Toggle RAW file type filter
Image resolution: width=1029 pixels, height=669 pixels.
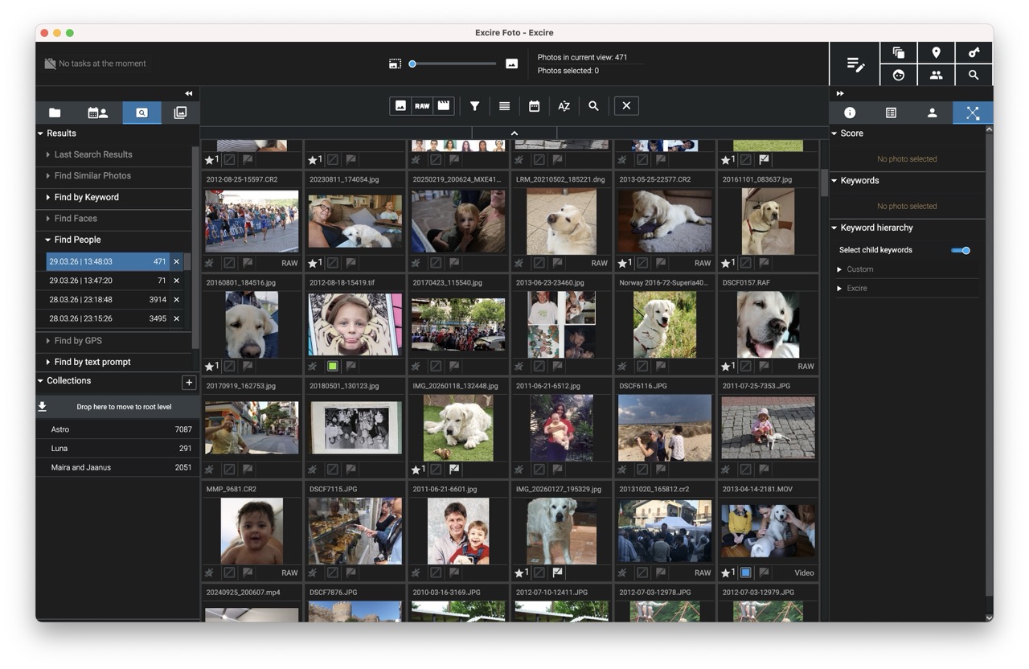pos(422,106)
